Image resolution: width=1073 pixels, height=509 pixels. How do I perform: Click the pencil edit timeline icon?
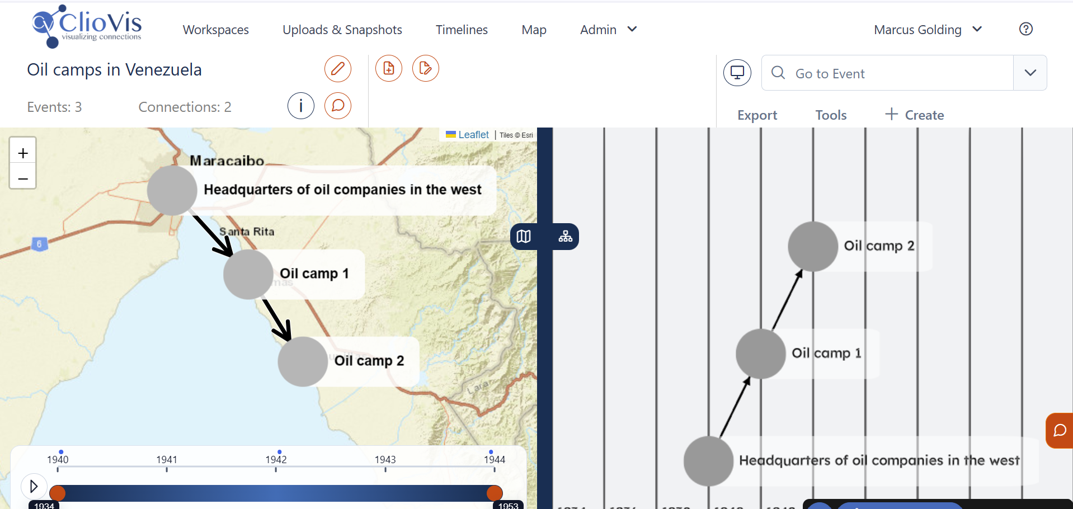(338, 69)
